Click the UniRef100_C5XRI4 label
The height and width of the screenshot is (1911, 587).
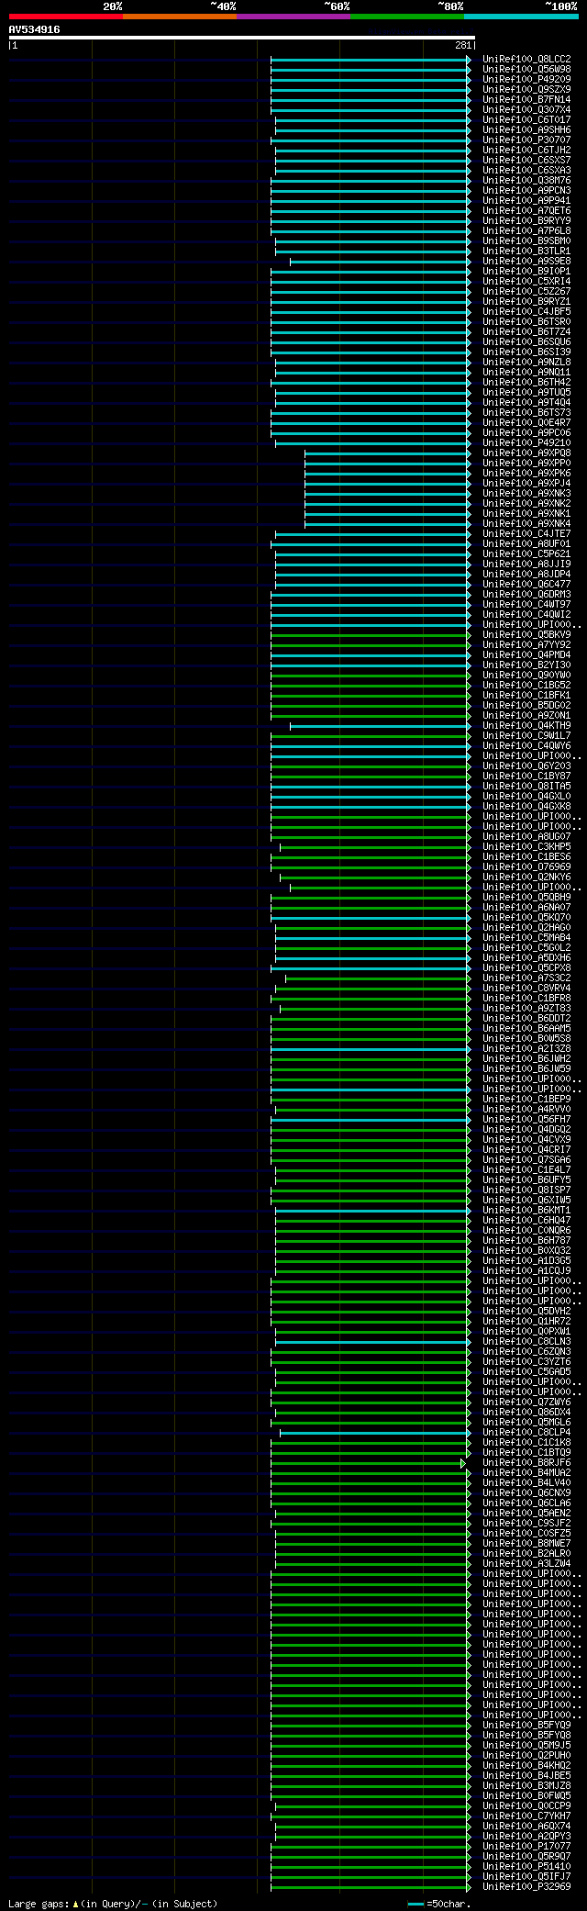(x=526, y=281)
